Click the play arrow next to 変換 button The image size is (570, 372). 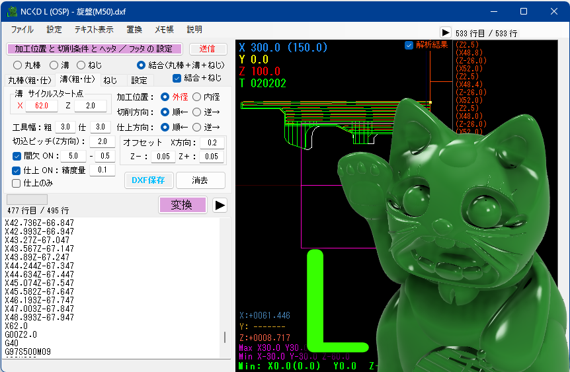pos(220,205)
